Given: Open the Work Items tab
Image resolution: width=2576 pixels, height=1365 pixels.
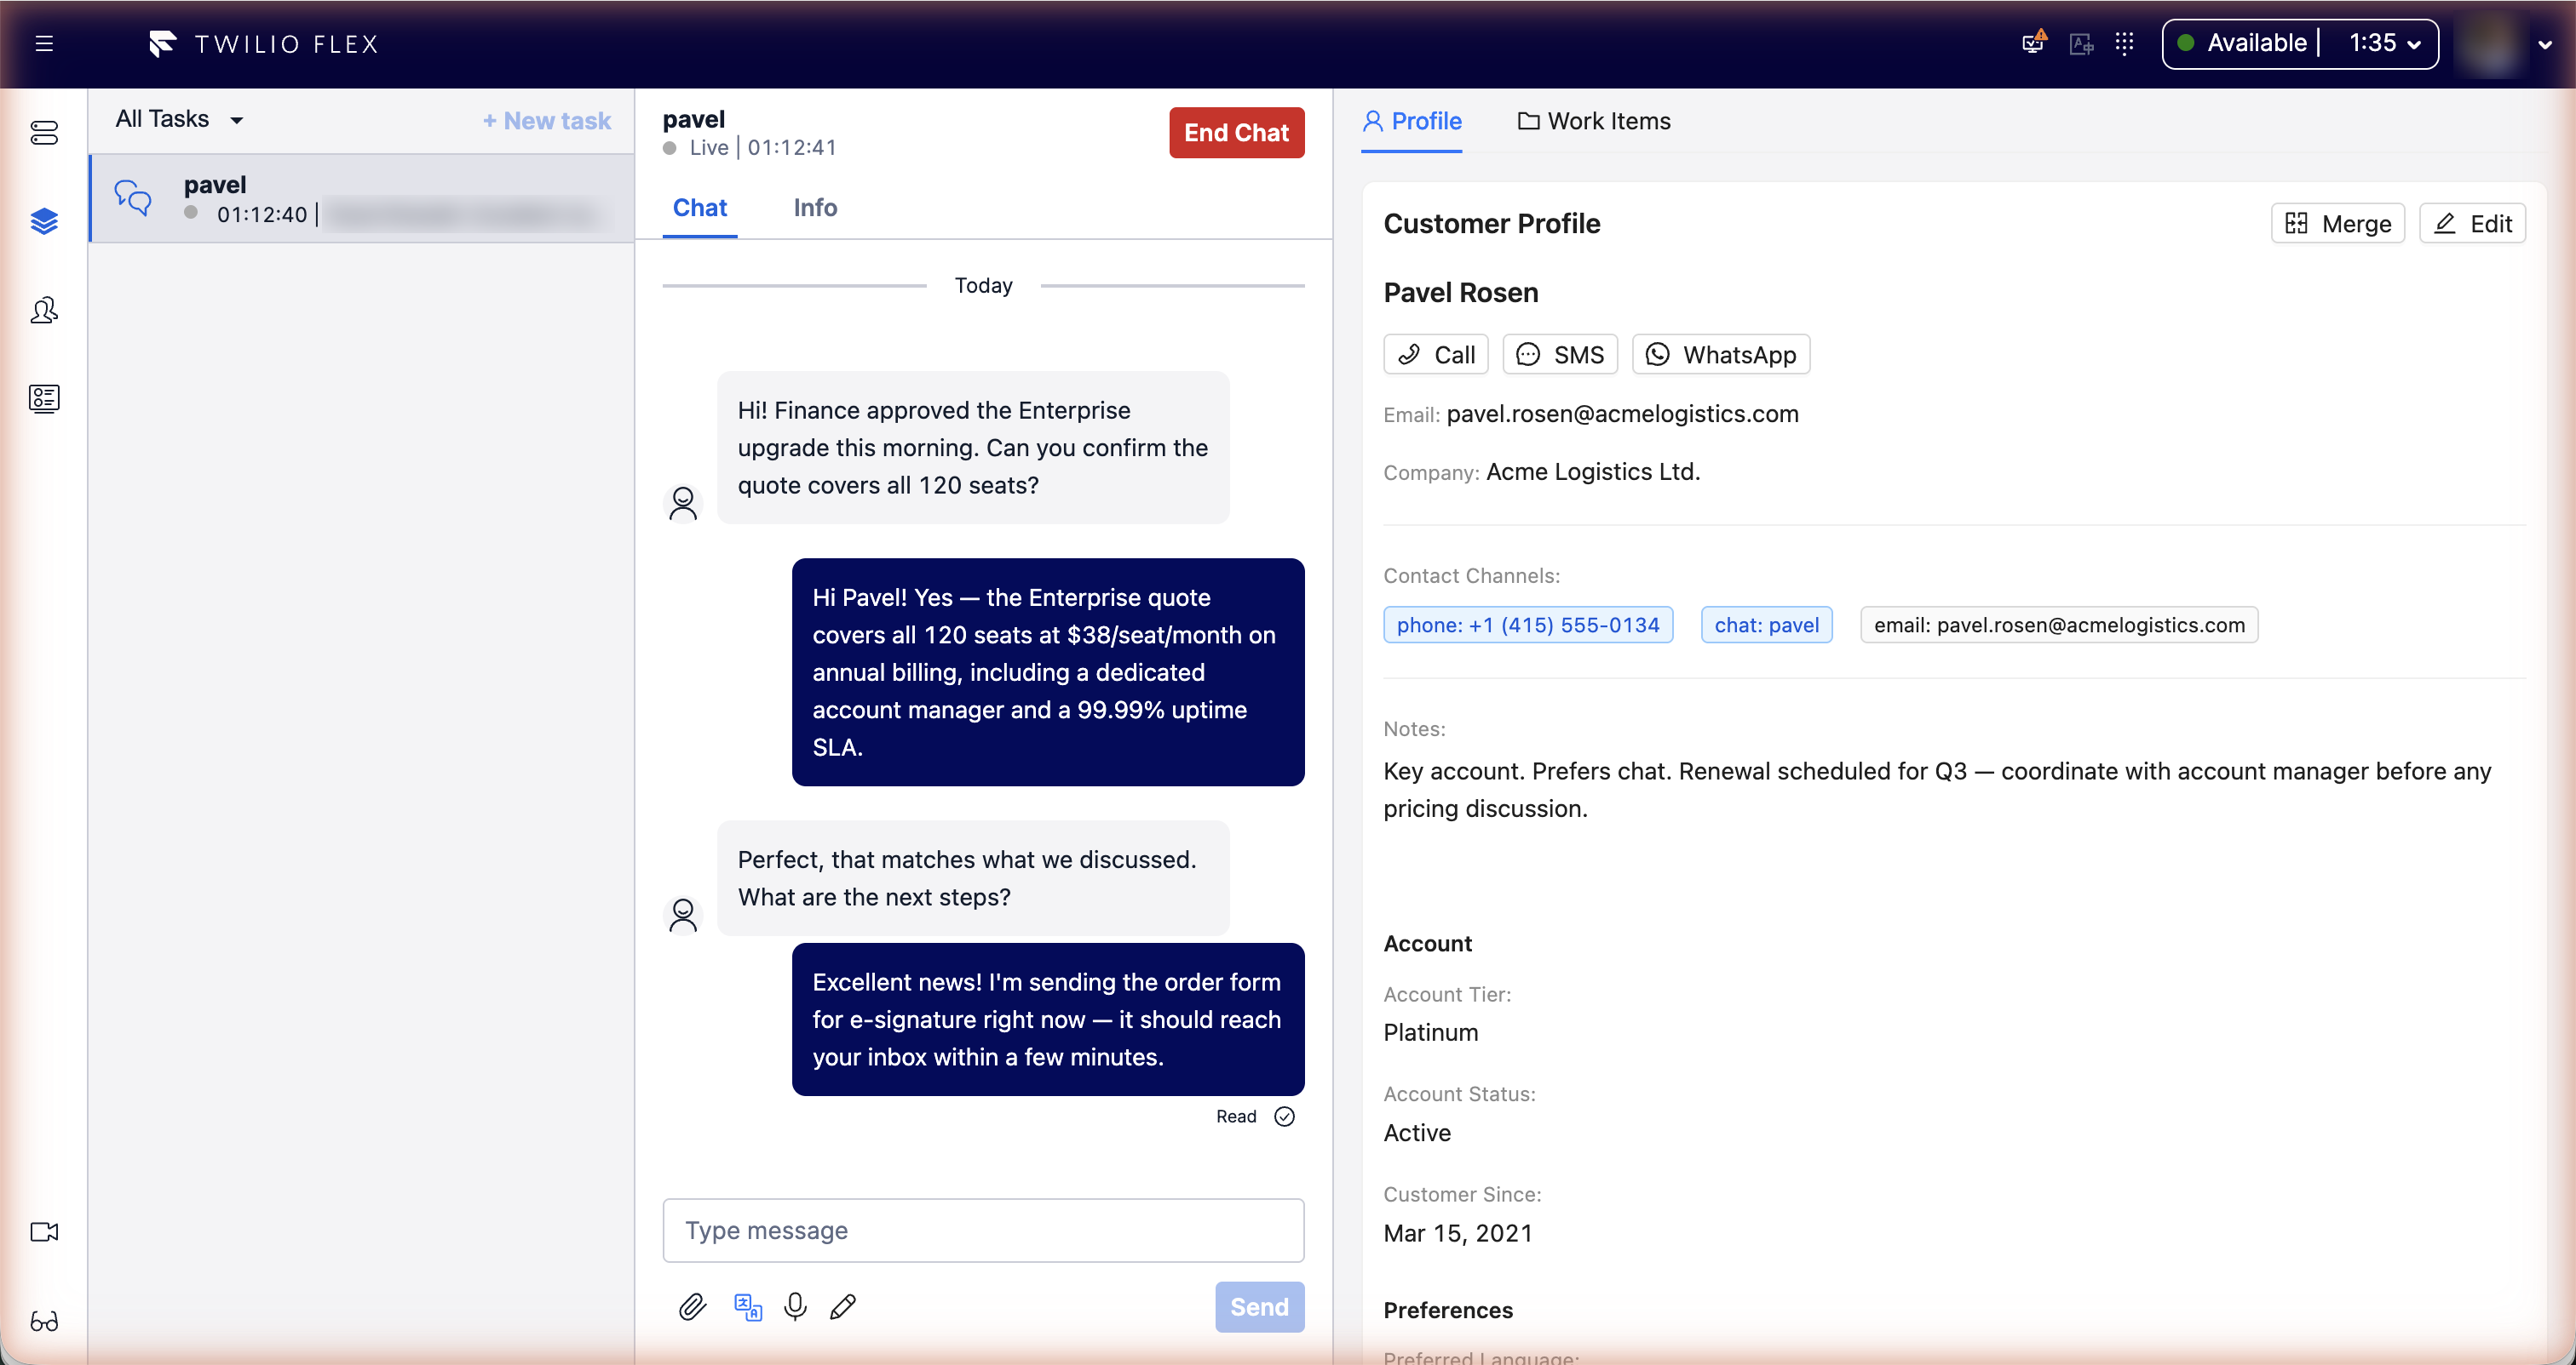Looking at the screenshot, I should (x=1594, y=121).
